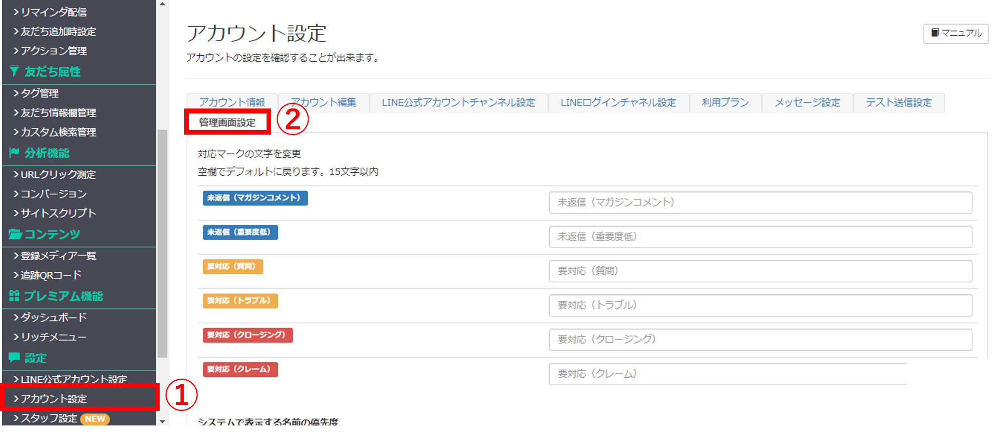This screenshot has height=437, width=1006.
Task: Open the テスト送信設定 tab
Action: point(899,102)
